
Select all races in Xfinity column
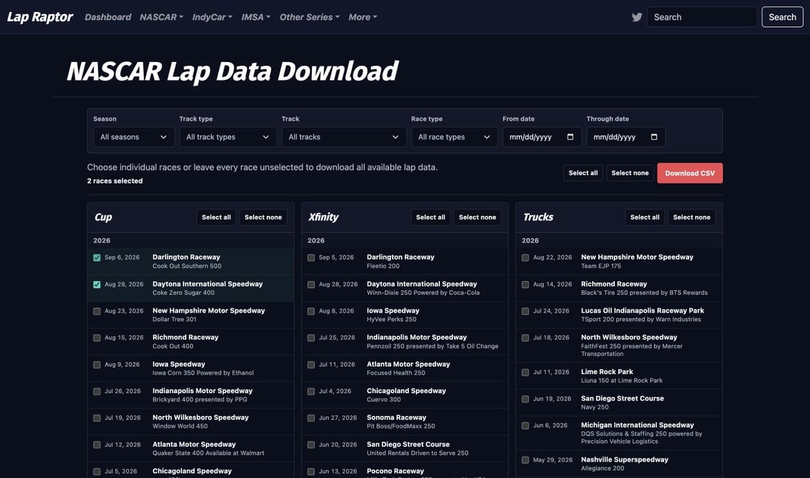[x=431, y=217]
